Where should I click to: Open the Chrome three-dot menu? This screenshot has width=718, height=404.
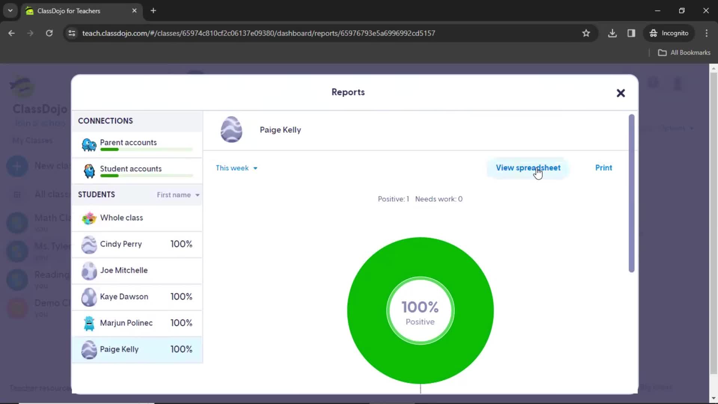coord(706,33)
